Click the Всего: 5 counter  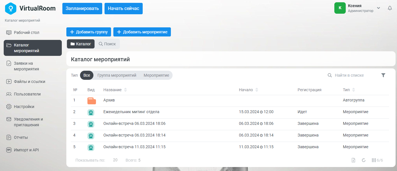(133, 160)
